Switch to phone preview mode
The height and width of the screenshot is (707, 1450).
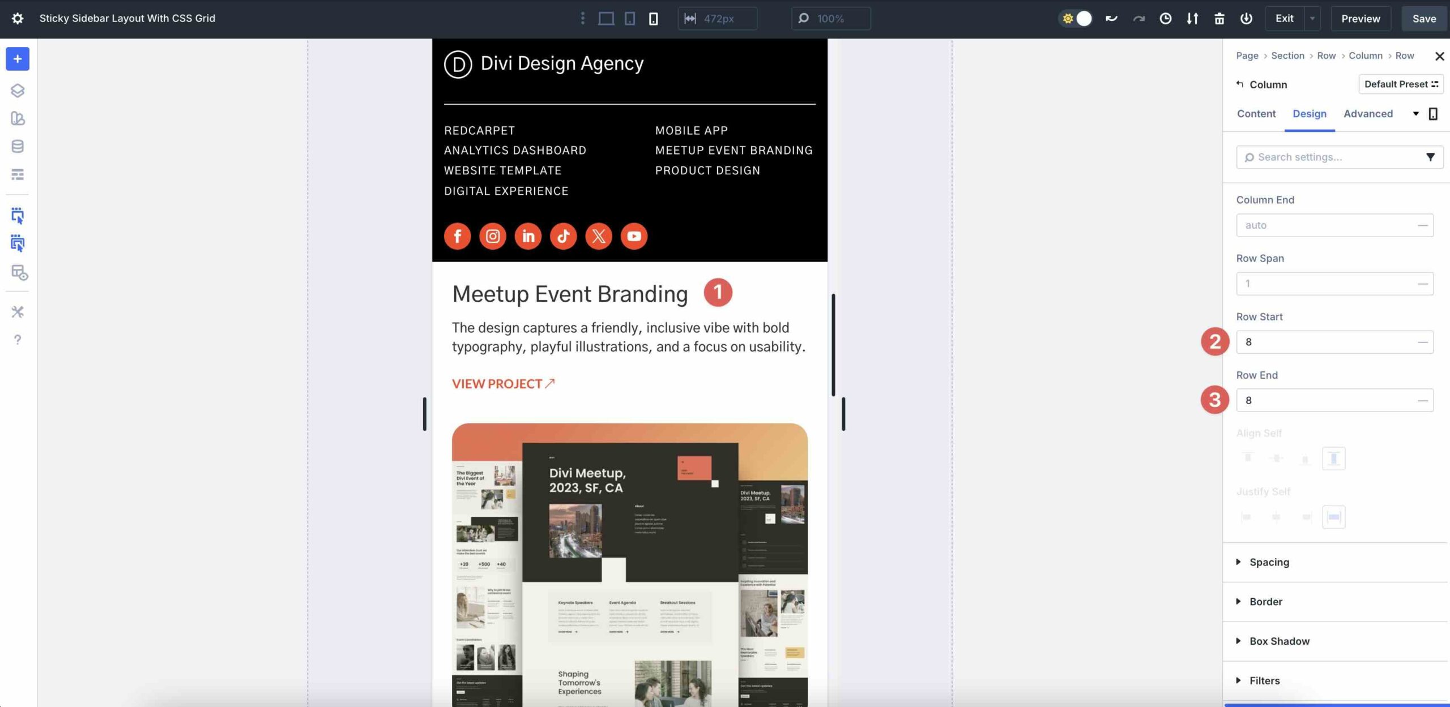654,18
